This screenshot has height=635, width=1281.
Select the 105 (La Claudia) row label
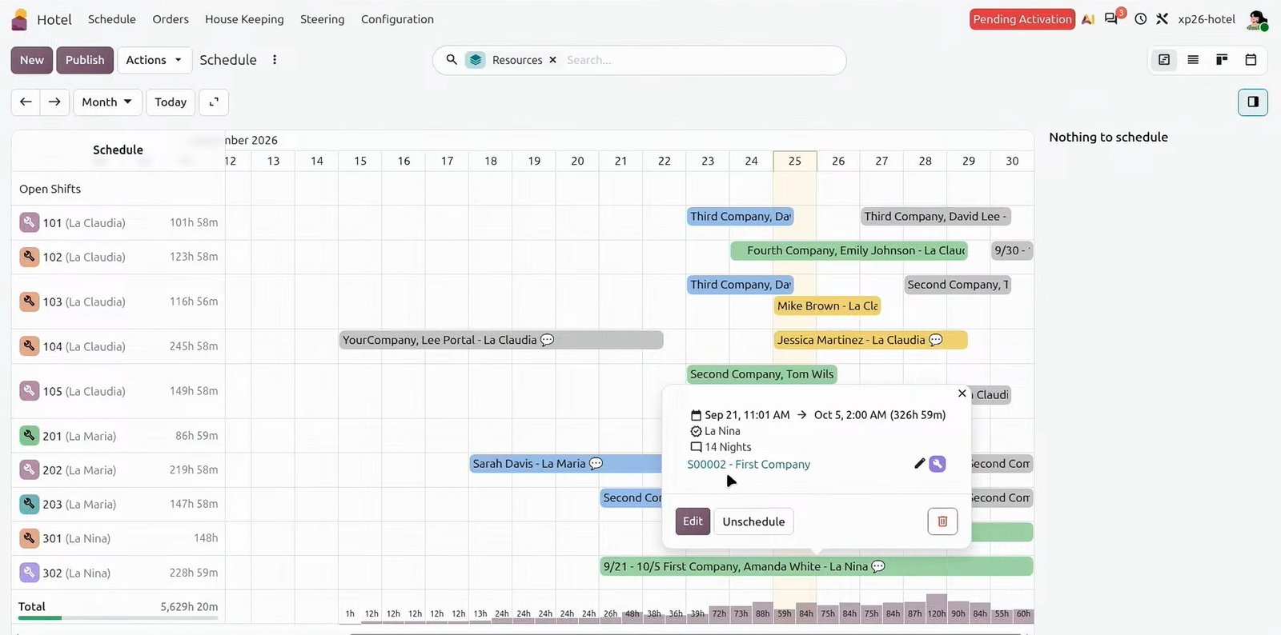[84, 391]
